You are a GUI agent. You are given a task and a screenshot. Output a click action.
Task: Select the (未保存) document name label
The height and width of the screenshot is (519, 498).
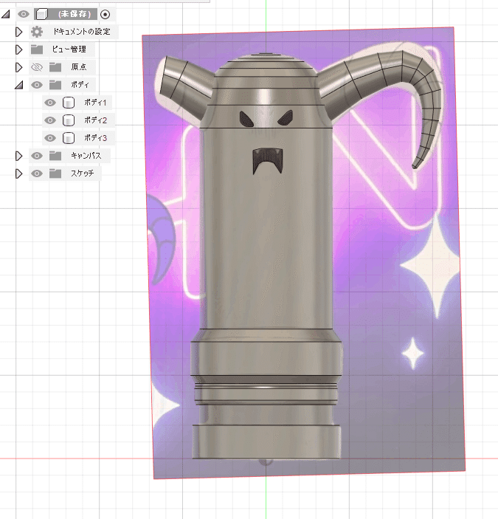coord(75,14)
